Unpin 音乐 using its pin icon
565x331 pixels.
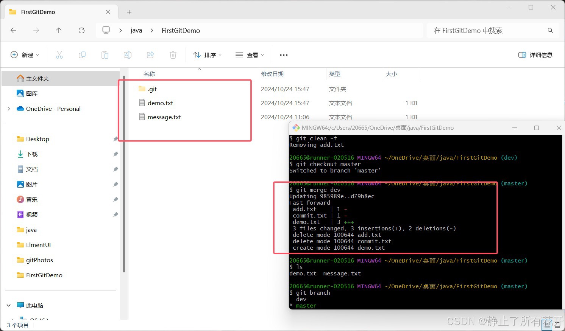click(x=115, y=200)
